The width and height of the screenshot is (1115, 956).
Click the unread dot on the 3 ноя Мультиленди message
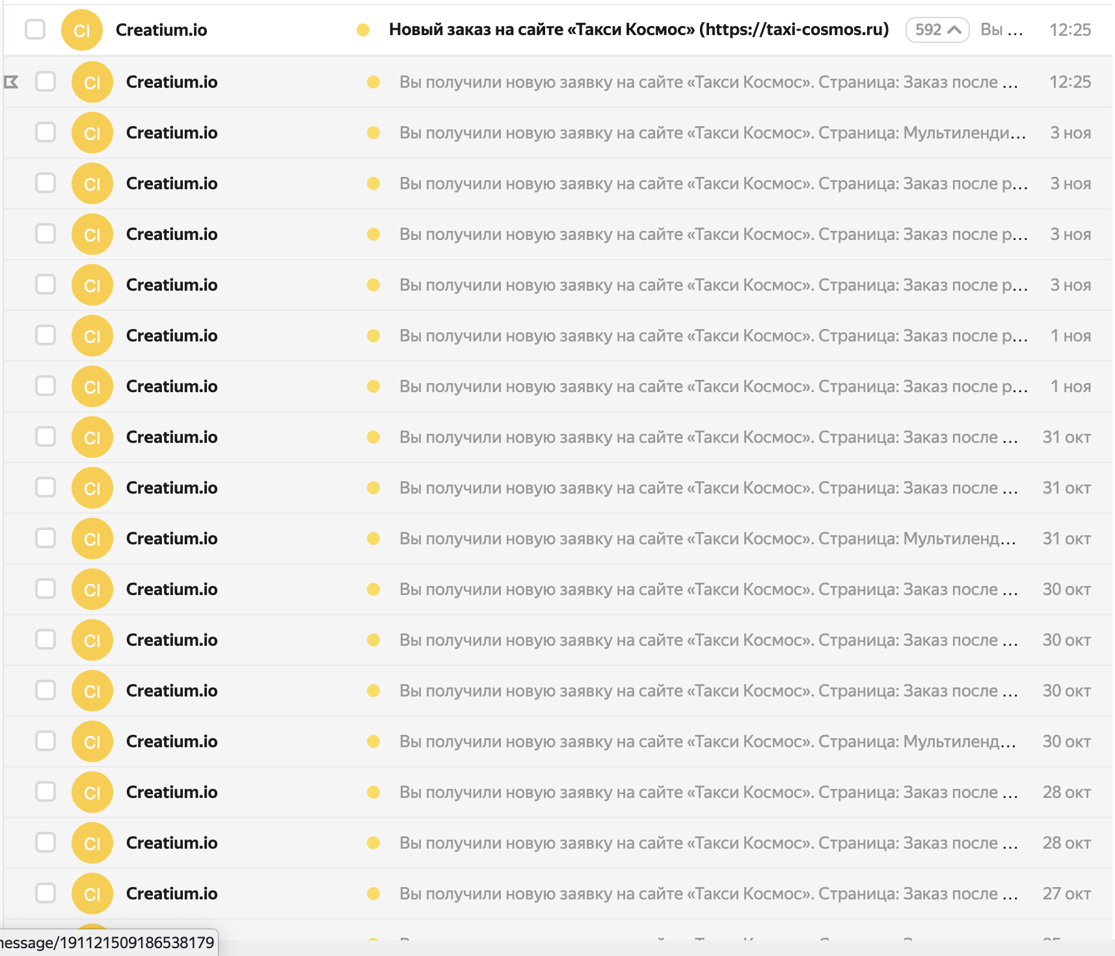[x=373, y=133]
